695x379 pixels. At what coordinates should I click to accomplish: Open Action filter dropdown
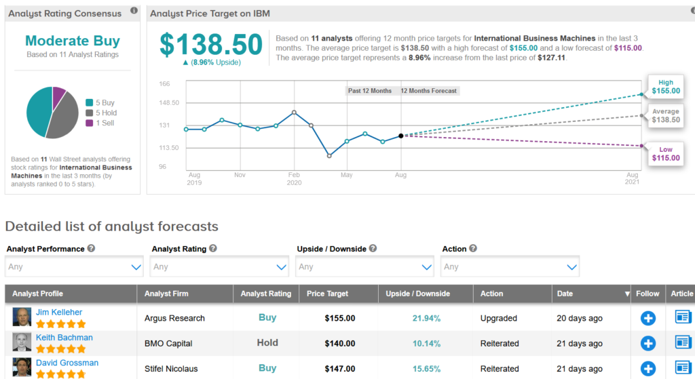510,267
